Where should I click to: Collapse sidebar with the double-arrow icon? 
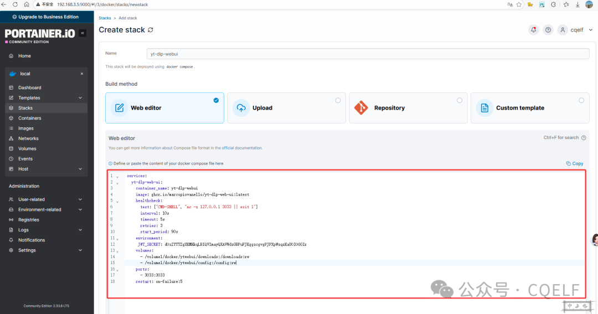pos(83,33)
